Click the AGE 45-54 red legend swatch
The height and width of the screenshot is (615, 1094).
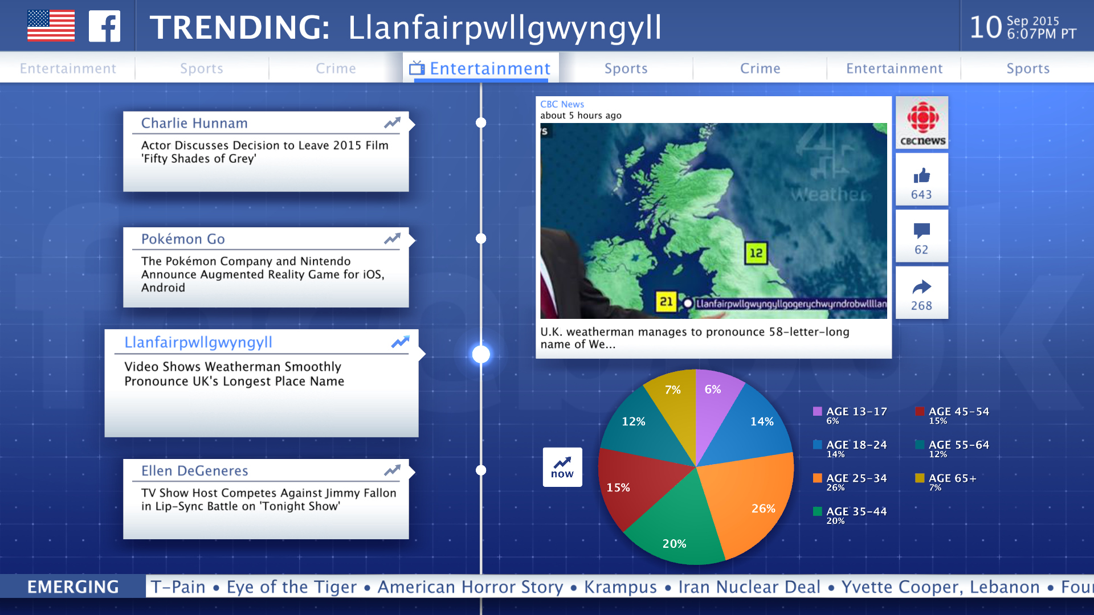(920, 411)
